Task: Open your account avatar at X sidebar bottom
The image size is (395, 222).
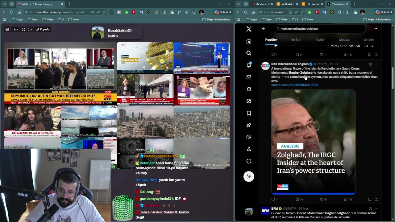Action: (x=249, y=212)
